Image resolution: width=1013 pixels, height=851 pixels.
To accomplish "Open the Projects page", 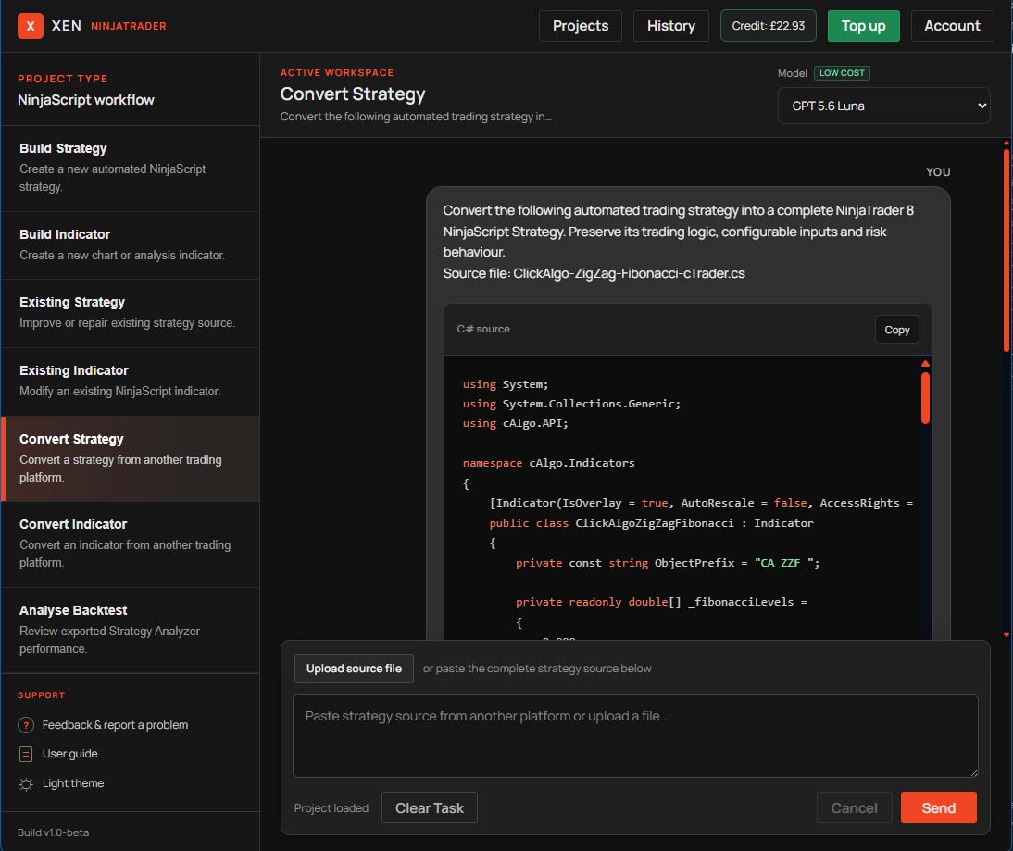I will coord(581,26).
